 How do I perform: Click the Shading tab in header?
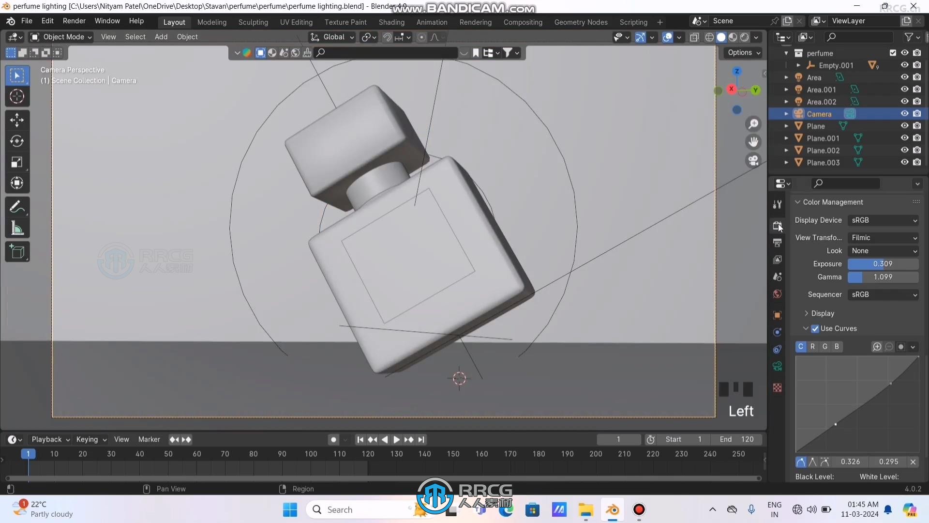pyautogui.click(x=391, y=21)
